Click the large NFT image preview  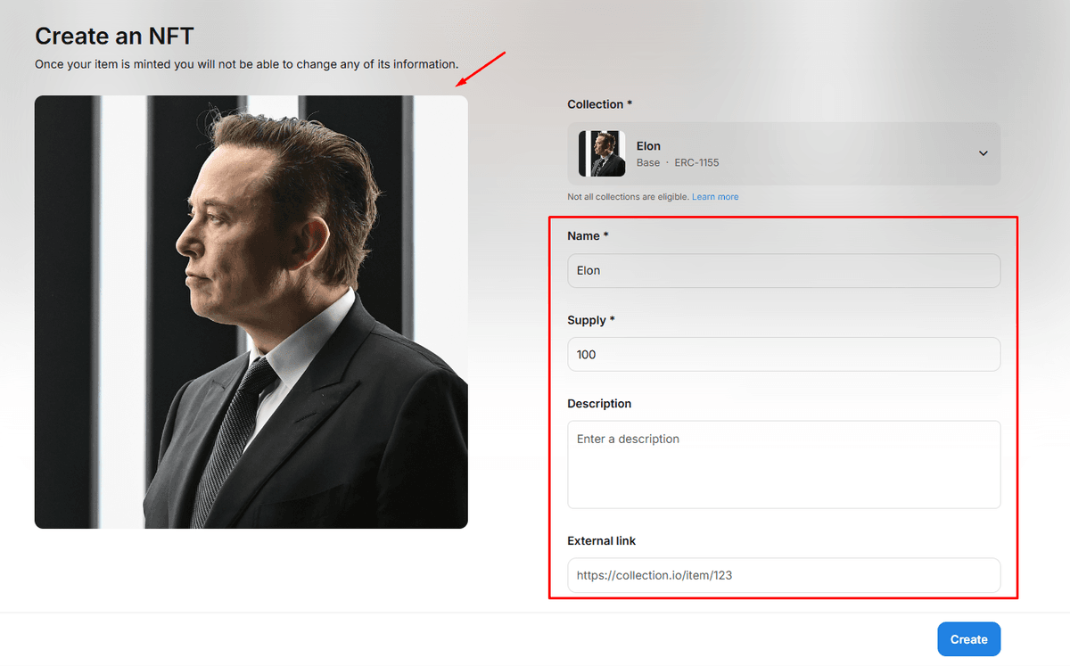point(251,312)
